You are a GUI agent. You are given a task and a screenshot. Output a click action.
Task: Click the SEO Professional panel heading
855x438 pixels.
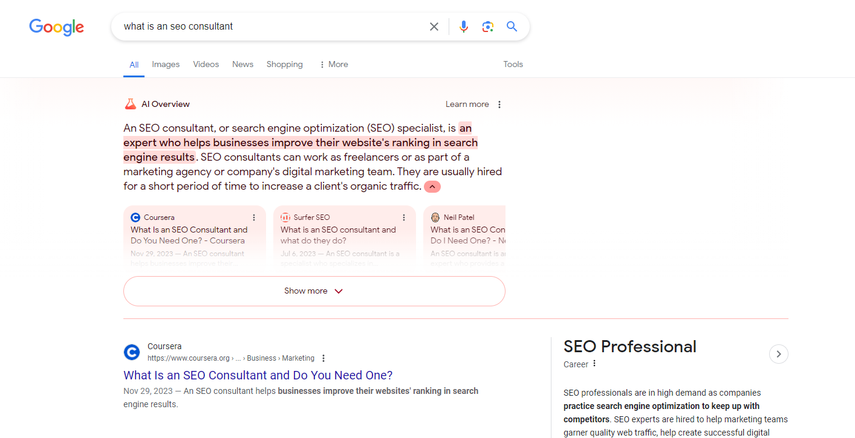pyautogui.click(x=630, y=347)
